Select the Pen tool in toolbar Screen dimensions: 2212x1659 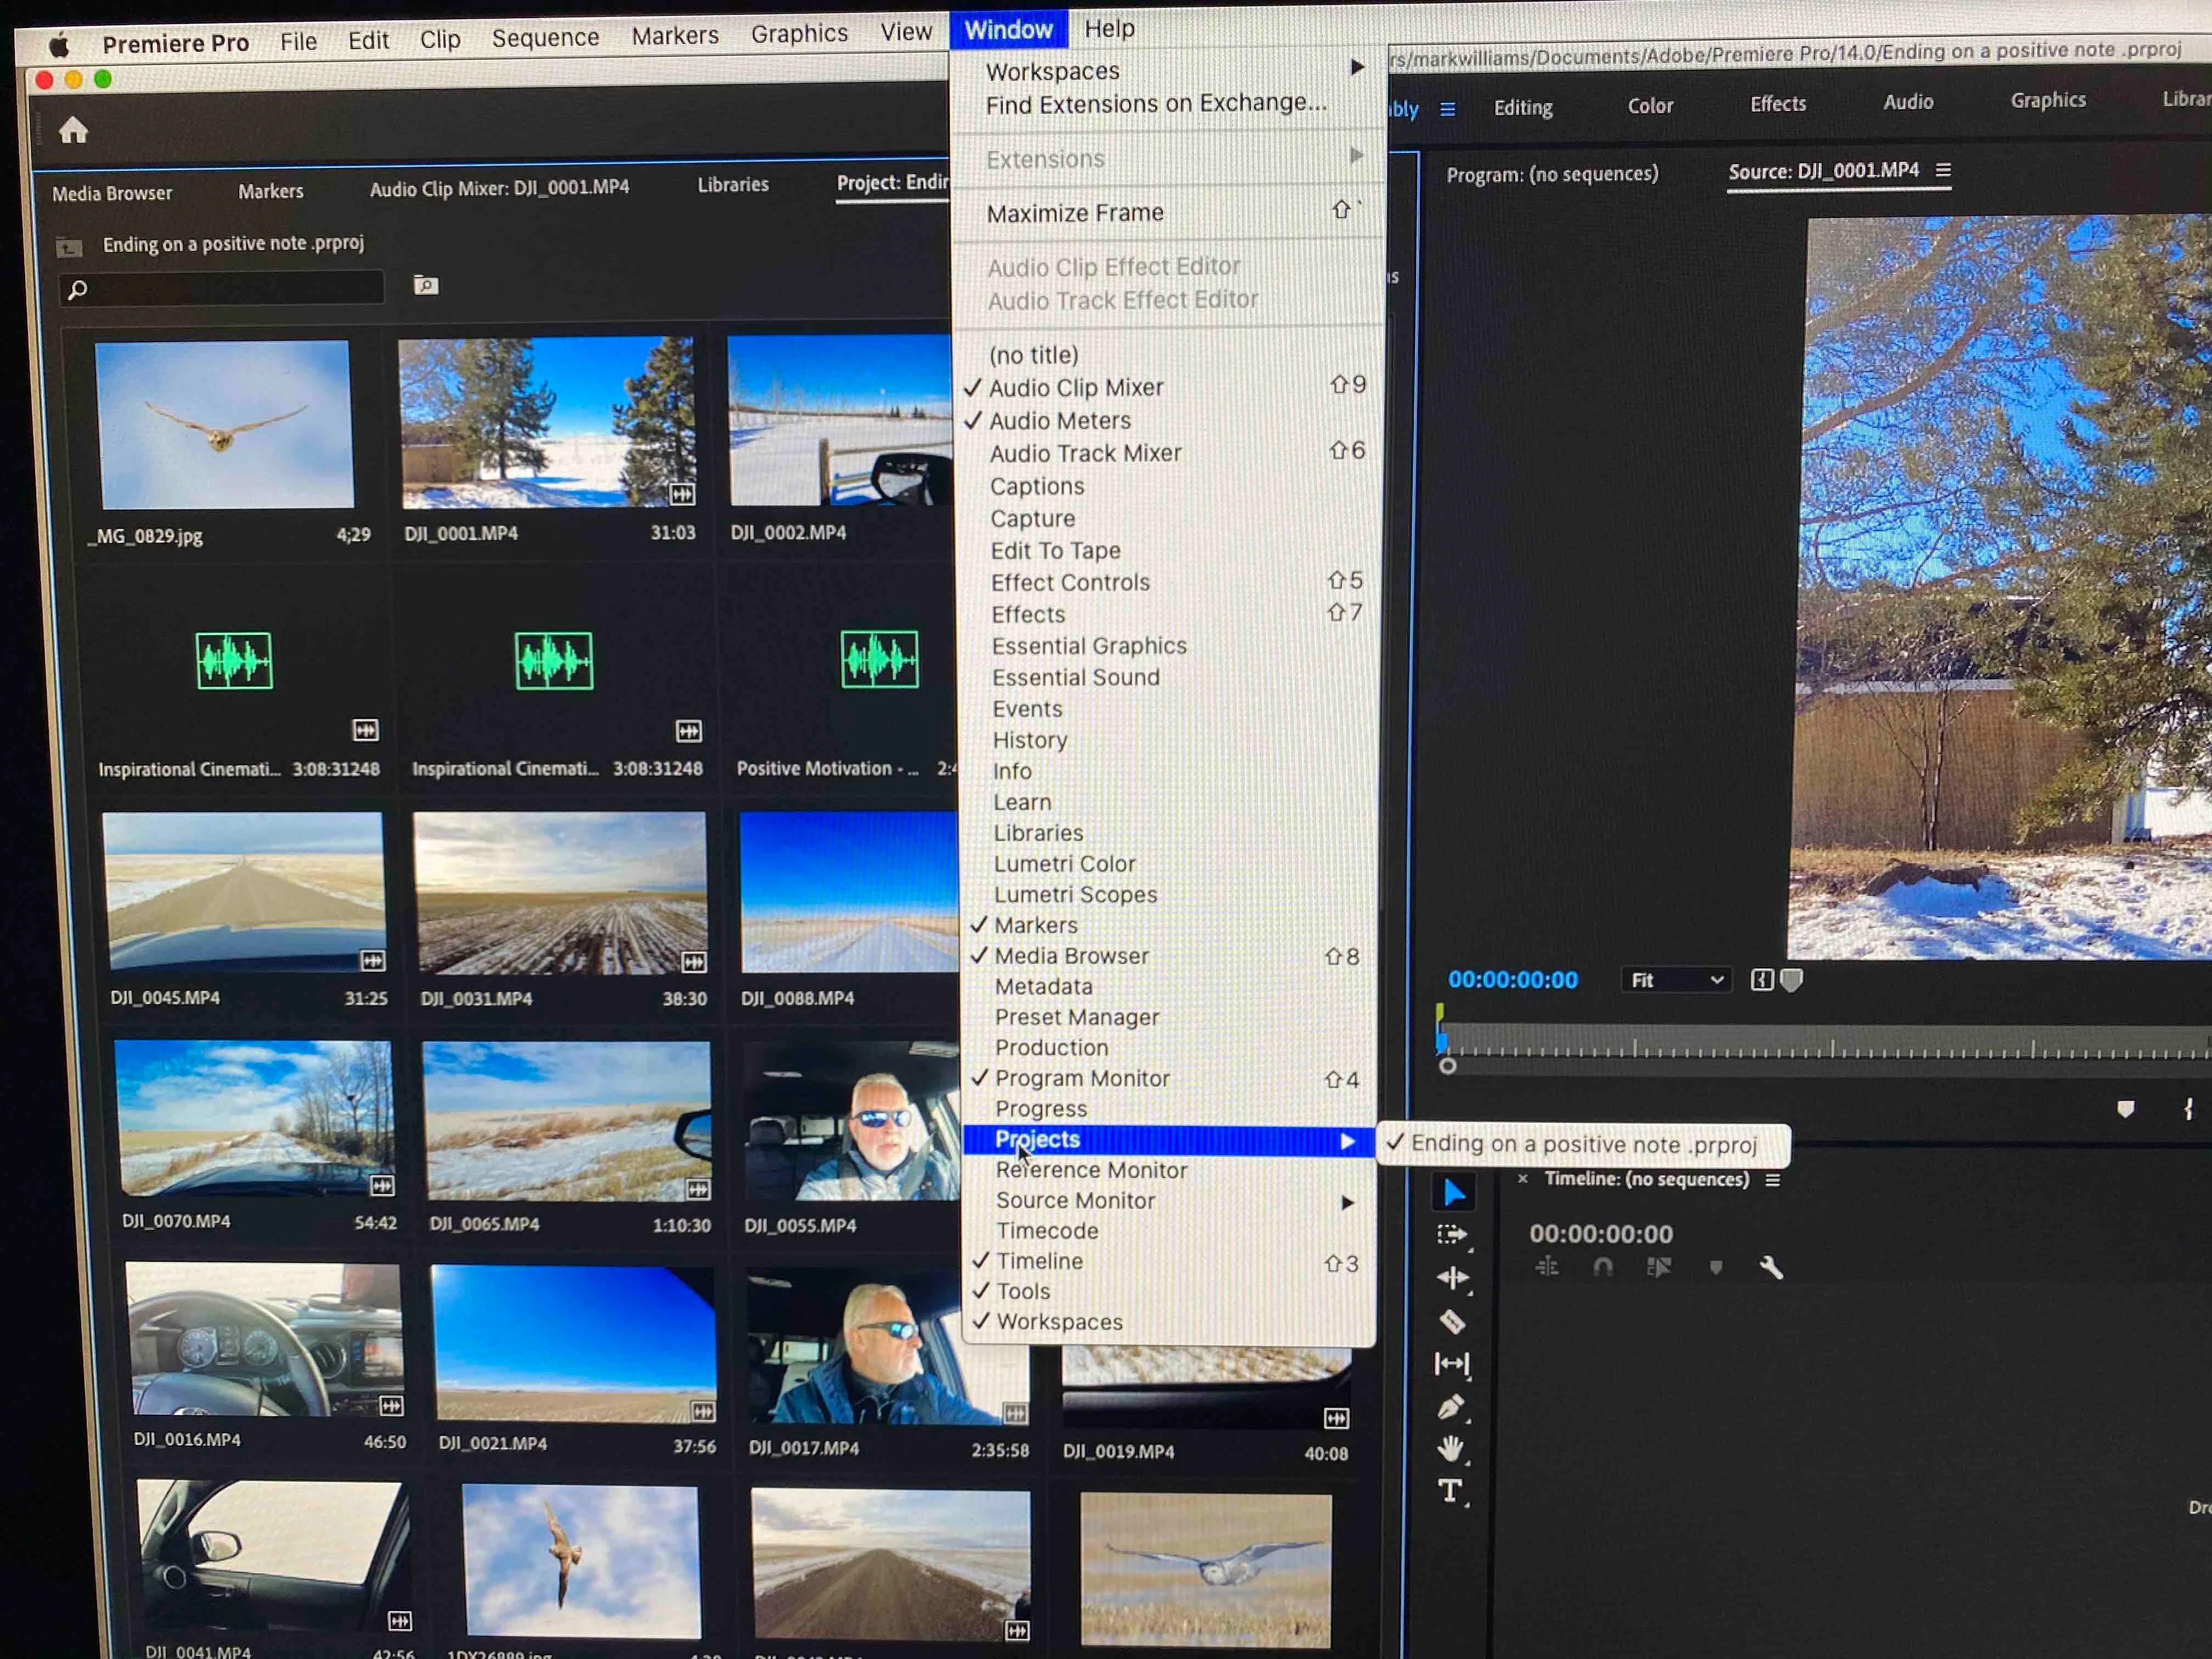coord(1451,1407)
